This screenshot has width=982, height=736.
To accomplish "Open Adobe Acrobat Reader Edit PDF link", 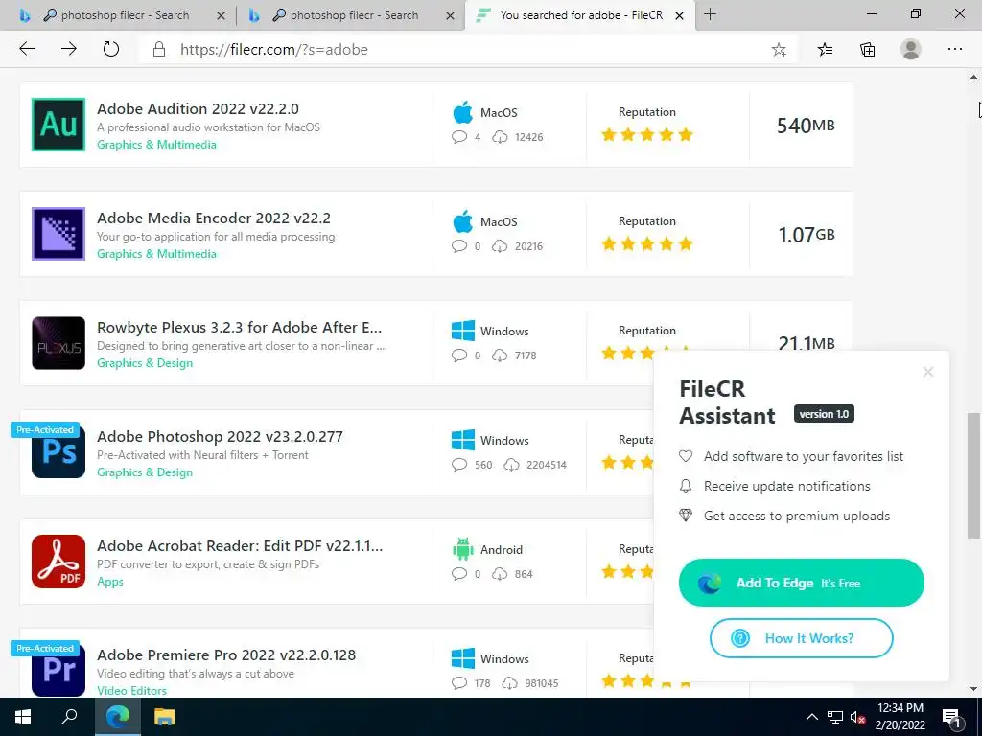I will point(240,545).
